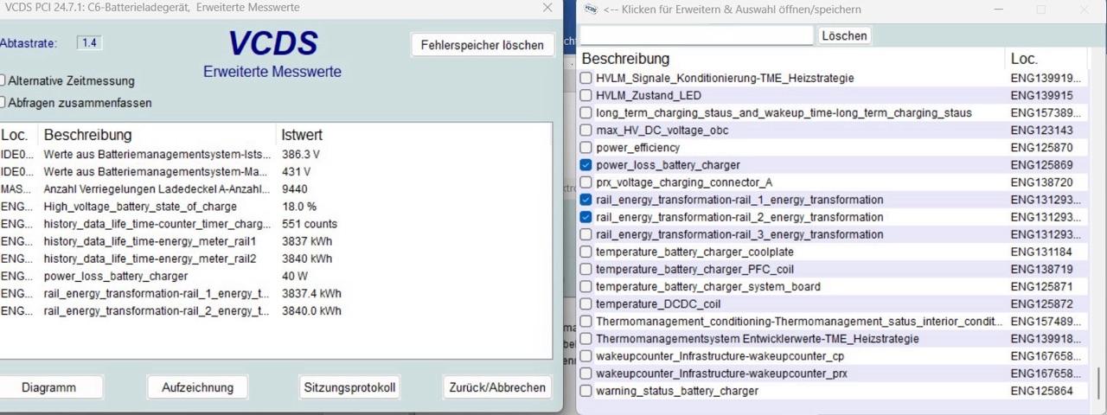Check warning_status_battery_charger box
The width and height of the screenshot is (1107, 415).
tap(586, 391)
